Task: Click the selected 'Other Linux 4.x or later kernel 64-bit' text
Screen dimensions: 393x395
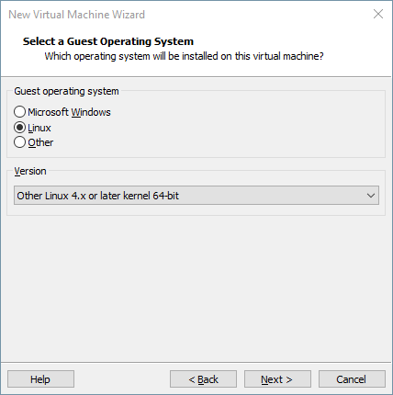Action: click(97, 196)
